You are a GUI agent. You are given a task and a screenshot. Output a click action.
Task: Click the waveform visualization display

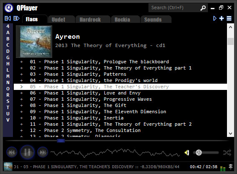115,153
